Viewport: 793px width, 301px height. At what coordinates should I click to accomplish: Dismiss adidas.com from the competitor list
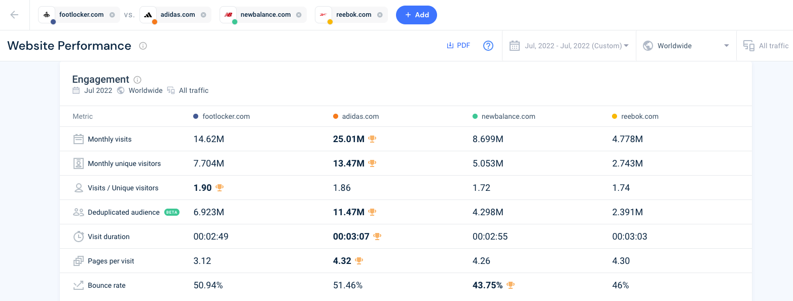(x=204, y=15)
